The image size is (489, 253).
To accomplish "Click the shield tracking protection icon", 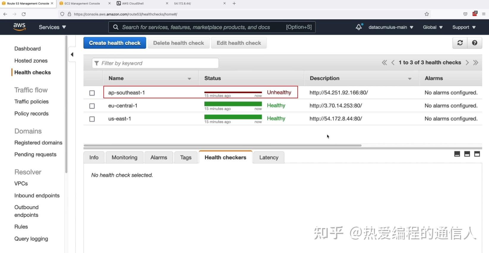I will point(62,14).
